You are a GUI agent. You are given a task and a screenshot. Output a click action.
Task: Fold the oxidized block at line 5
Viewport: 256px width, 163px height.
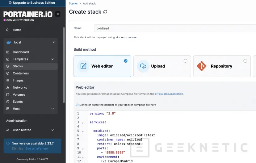[x=83, y=132]
